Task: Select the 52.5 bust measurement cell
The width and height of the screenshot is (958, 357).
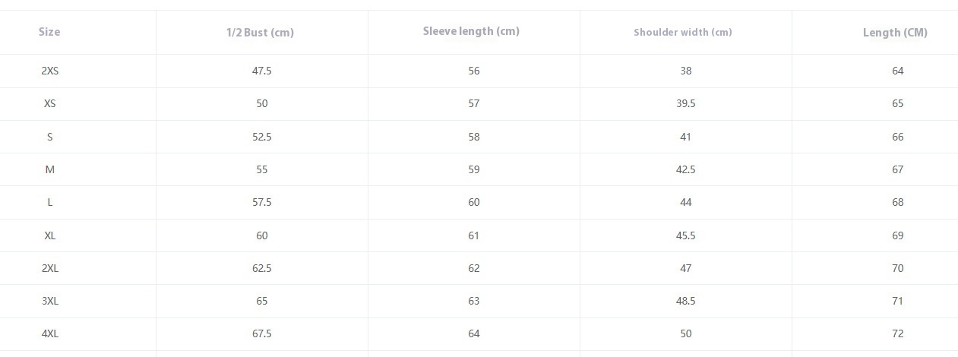Action: (x=262, y=137)
